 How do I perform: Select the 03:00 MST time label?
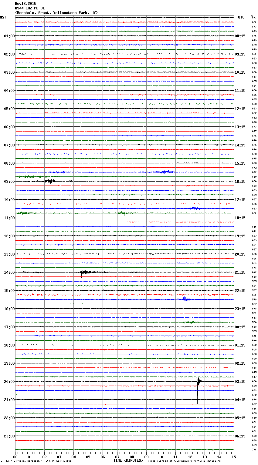point(9,72)
